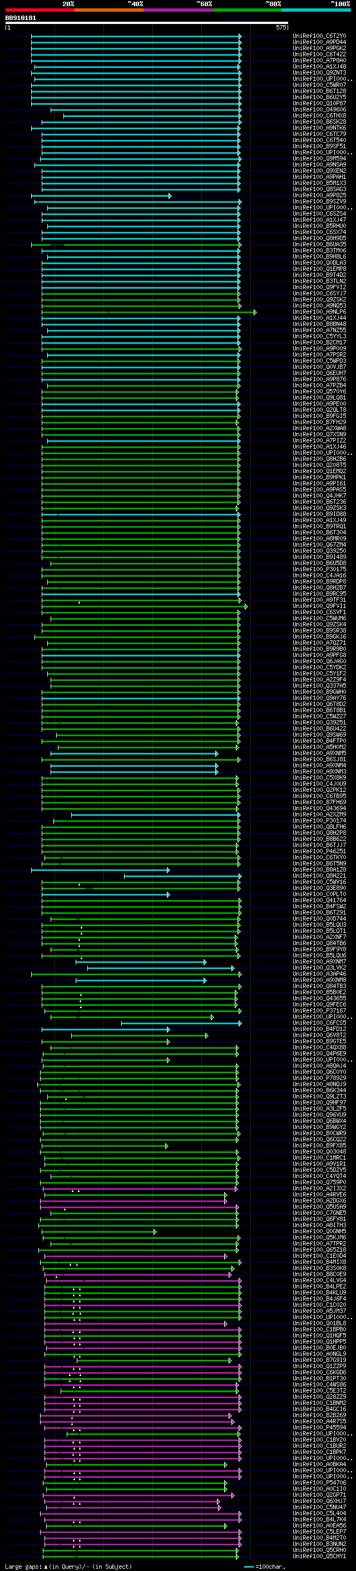This screenshot has height=1571, width=356.
Task: Select the UniRef100_Q28ZZ9 row label
Action: pyautogui.click(x=319, y=1397)
